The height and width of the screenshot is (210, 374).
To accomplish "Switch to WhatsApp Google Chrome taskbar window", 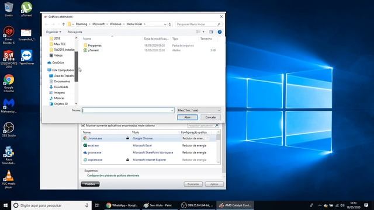I will (122, 205).
